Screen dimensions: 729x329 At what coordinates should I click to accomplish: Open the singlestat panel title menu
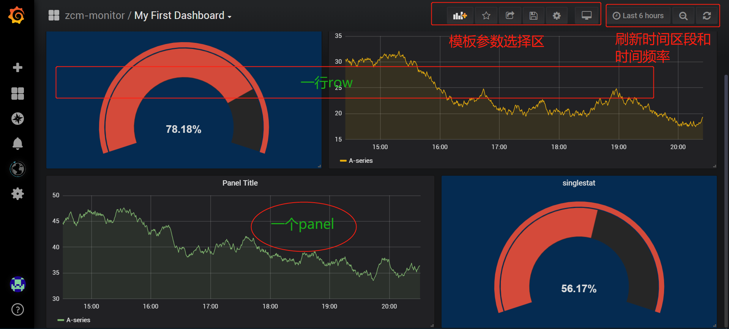coord(579,183)
